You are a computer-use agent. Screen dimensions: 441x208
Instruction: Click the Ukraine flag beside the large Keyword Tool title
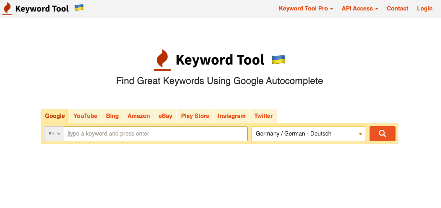click(x=279, y=59)
